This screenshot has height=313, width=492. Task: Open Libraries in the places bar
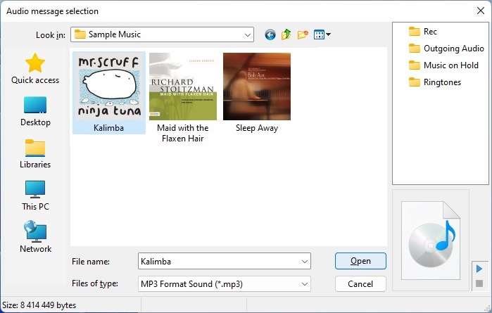(35, 153)
